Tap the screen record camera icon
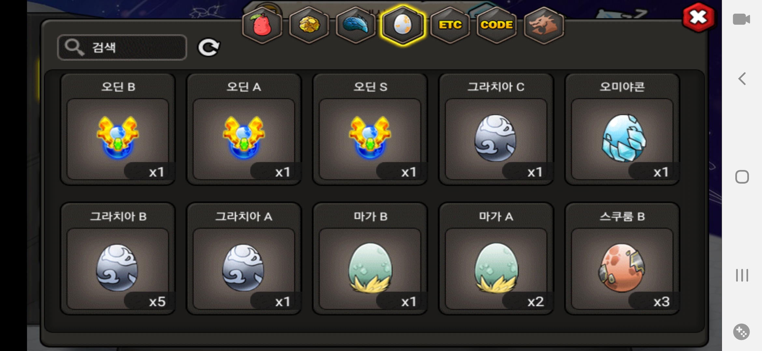The image size is (762, 351). pyautogui.click(x=741, y=19)
